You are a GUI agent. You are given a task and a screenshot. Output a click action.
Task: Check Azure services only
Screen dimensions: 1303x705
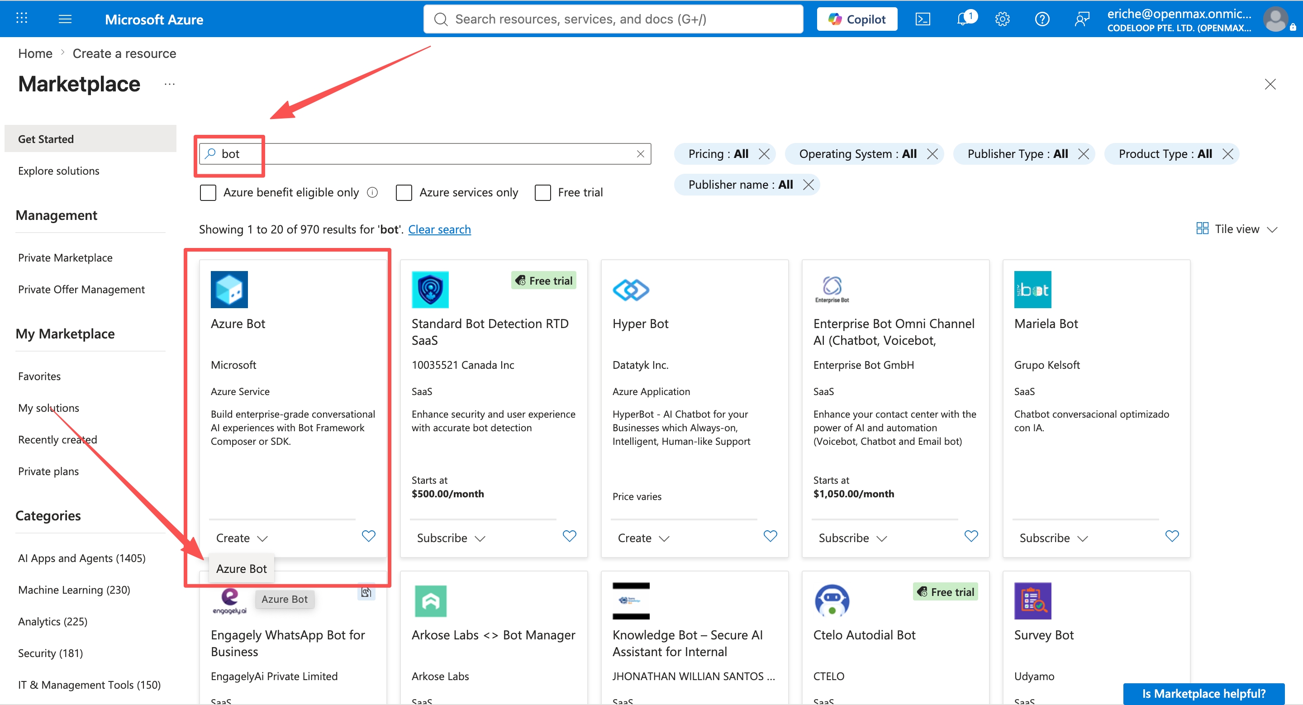404,193
